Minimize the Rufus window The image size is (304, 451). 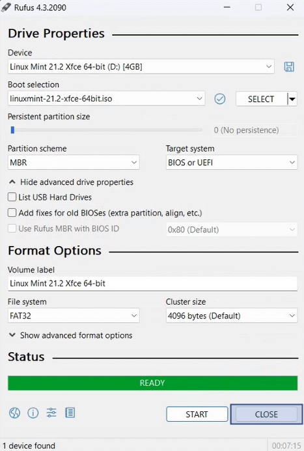coord(227,7)
